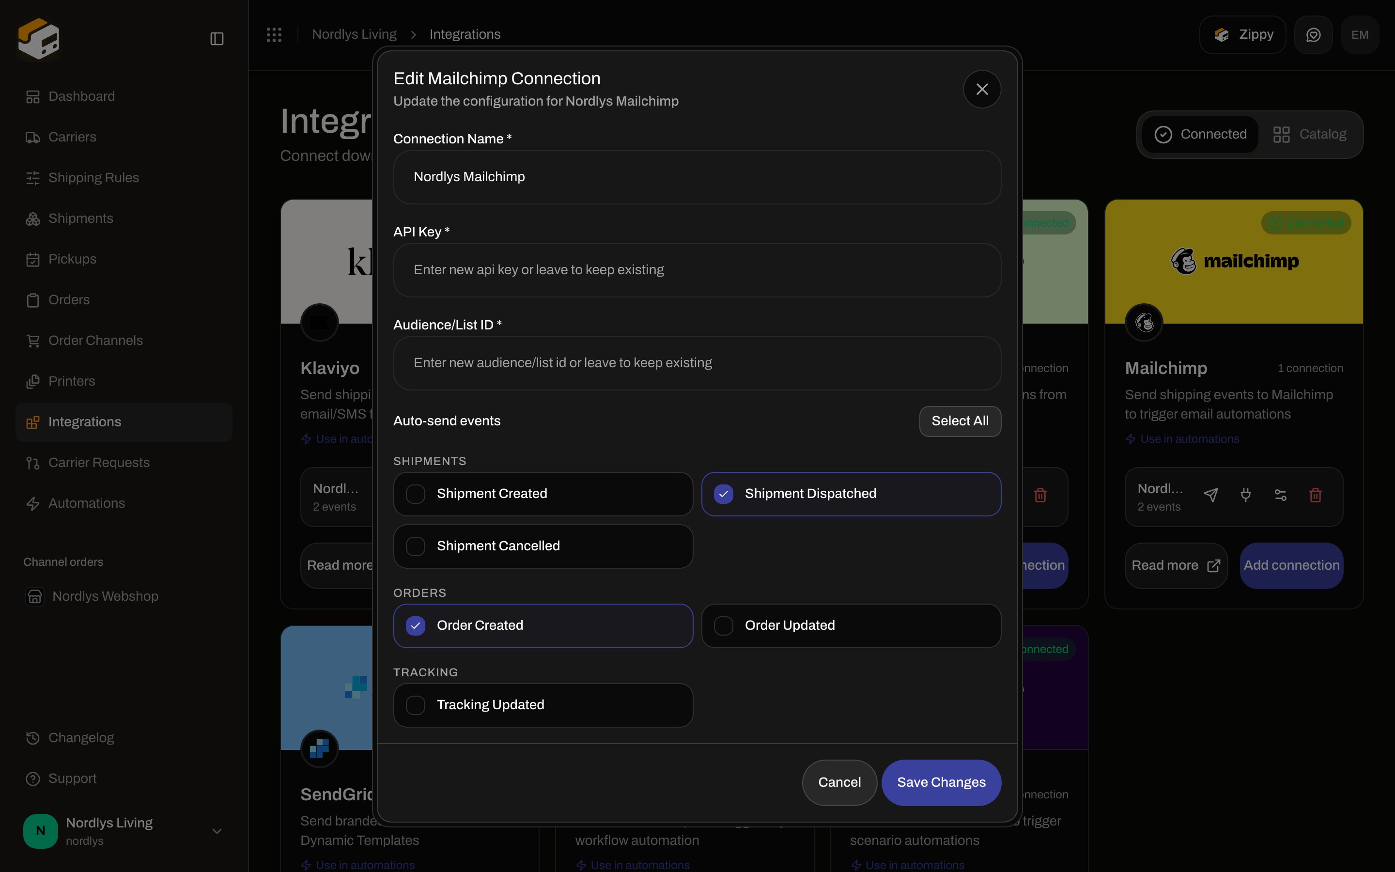
Task: Click the Select All events button
Action: [x=960, y=421]
